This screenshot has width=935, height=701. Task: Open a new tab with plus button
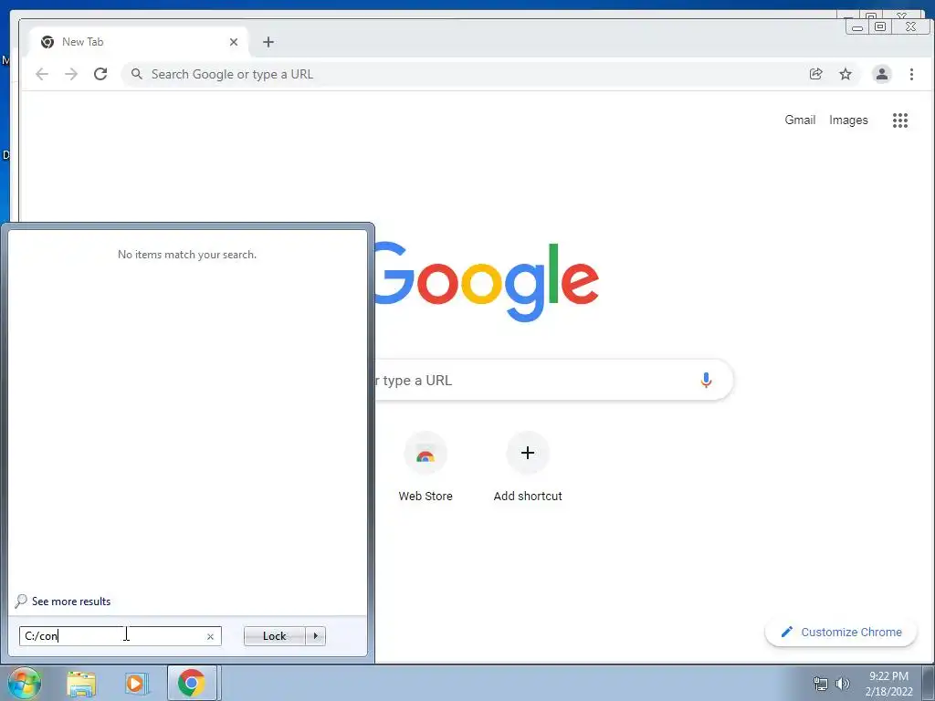tap(268, 42)
